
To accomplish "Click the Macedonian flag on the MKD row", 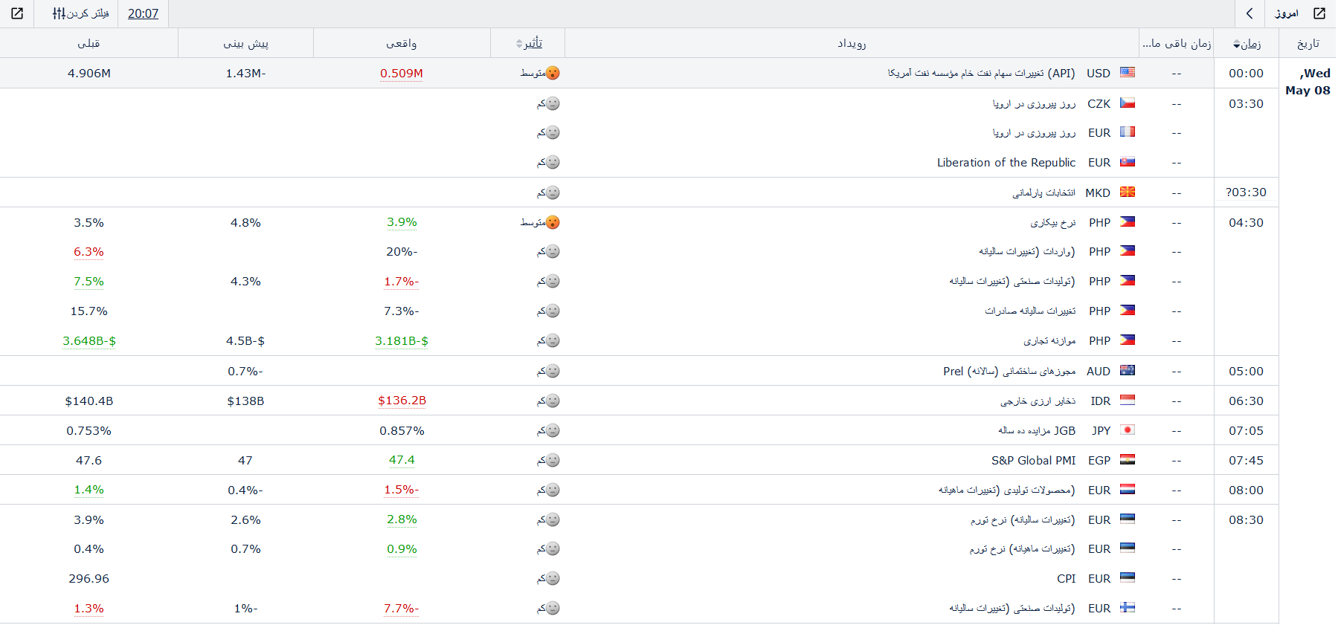I will pyautogui.click(x=1128, y=192).
